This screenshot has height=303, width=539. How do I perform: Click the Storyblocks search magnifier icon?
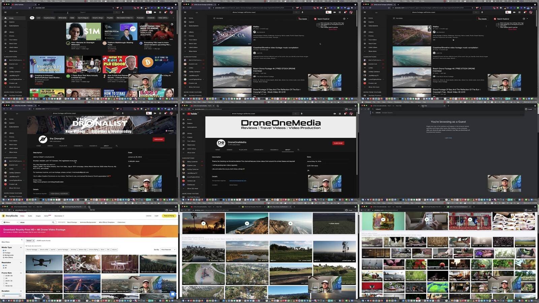pyautogui.click(x=53, y=222)
